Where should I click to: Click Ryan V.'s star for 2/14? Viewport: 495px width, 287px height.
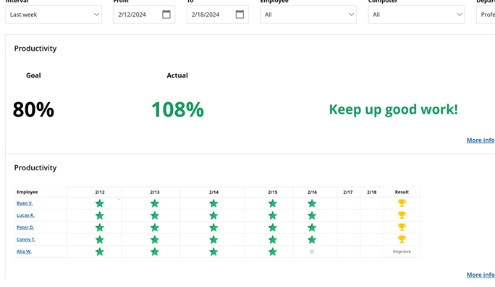click(x=213, y=203)
